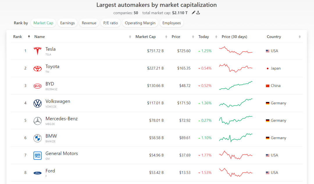This screenshot has height=184, width=314.
Task: Choose Operating Margin ranking
Action: [x=140, y=23]
